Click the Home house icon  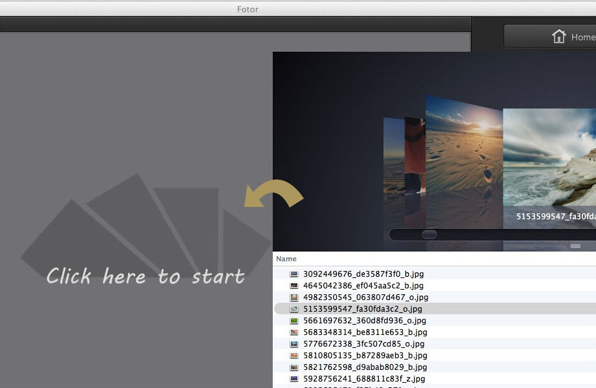tap(558, 37)
